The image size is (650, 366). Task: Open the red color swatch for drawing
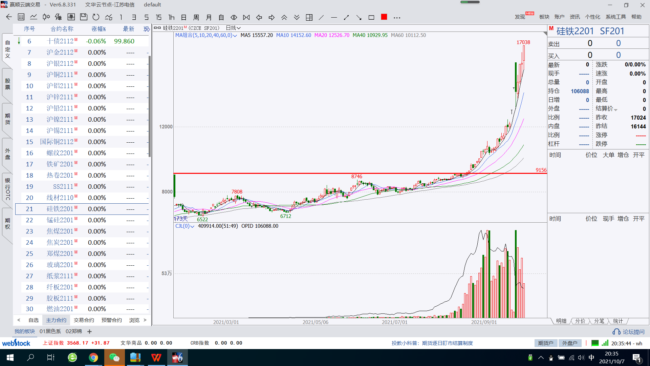click(x=384, y=17)
